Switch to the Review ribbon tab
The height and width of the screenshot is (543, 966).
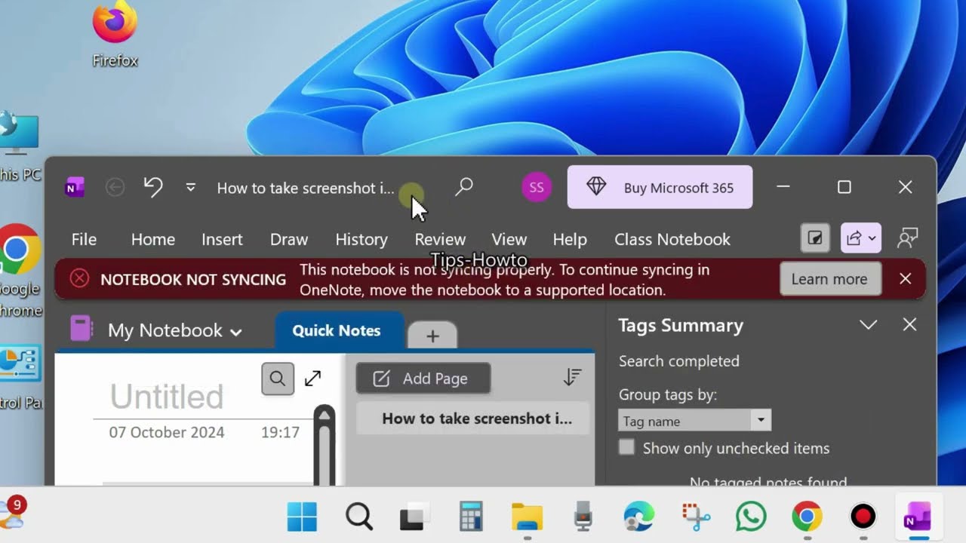coord(440,239)
